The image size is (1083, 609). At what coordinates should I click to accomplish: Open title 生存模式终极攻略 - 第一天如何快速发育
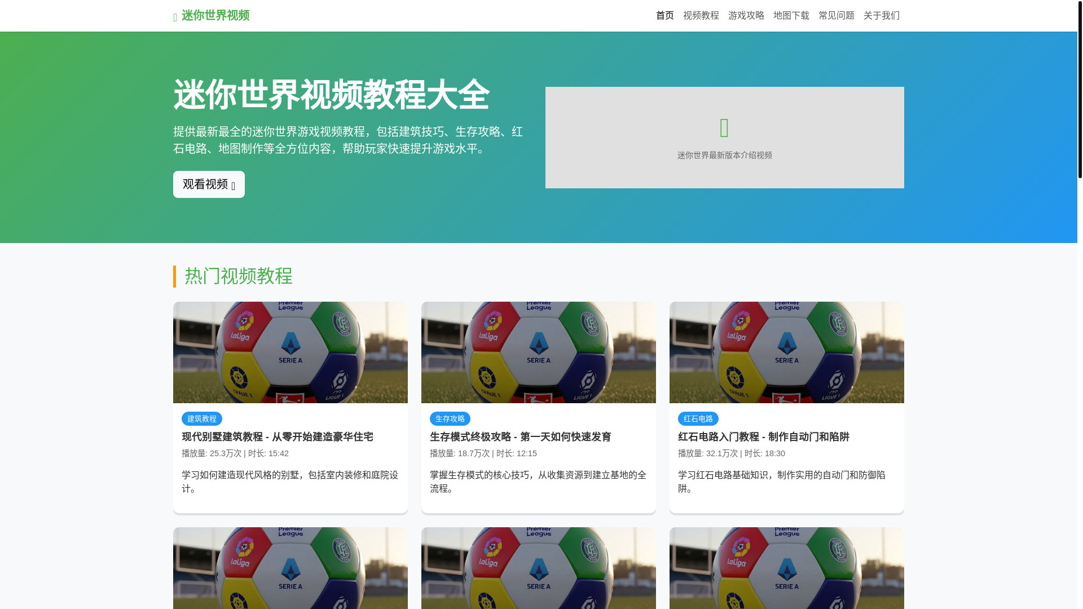coord(521,437)
